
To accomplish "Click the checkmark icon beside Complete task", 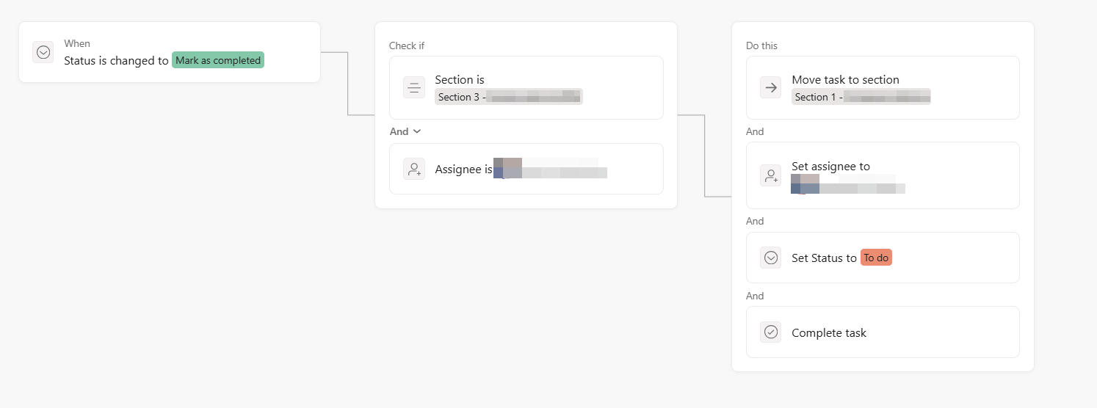I will 771,332.
